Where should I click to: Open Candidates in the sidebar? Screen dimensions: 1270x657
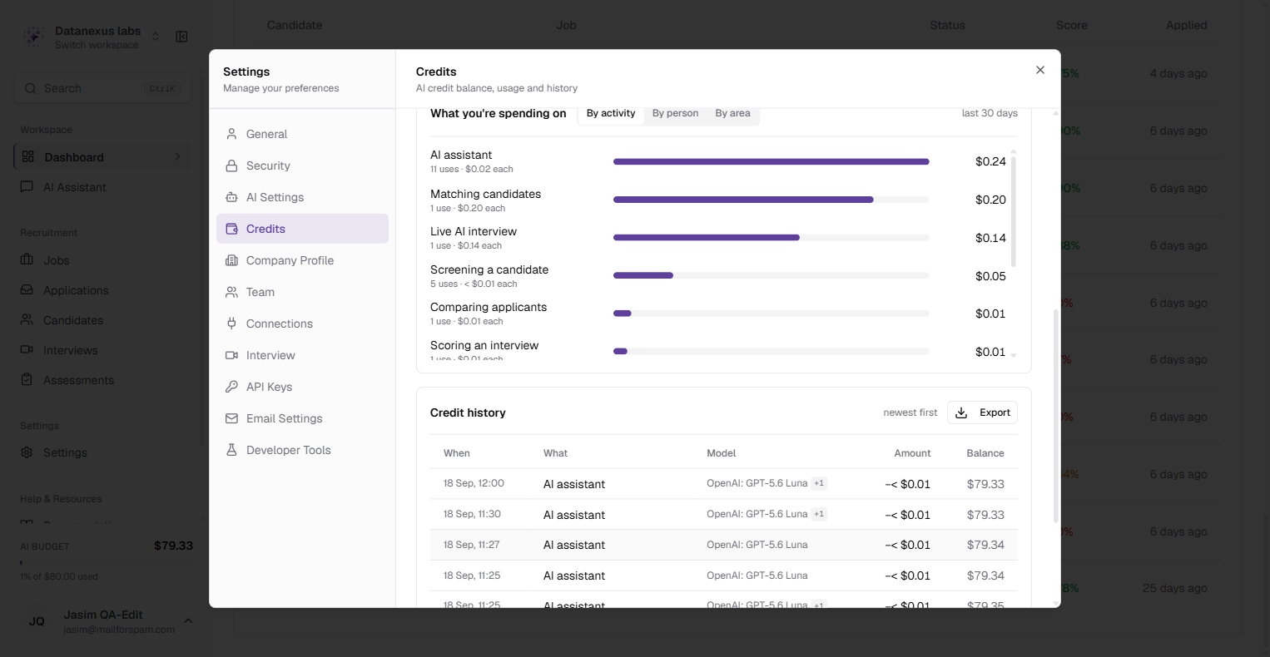click(102, 320)
